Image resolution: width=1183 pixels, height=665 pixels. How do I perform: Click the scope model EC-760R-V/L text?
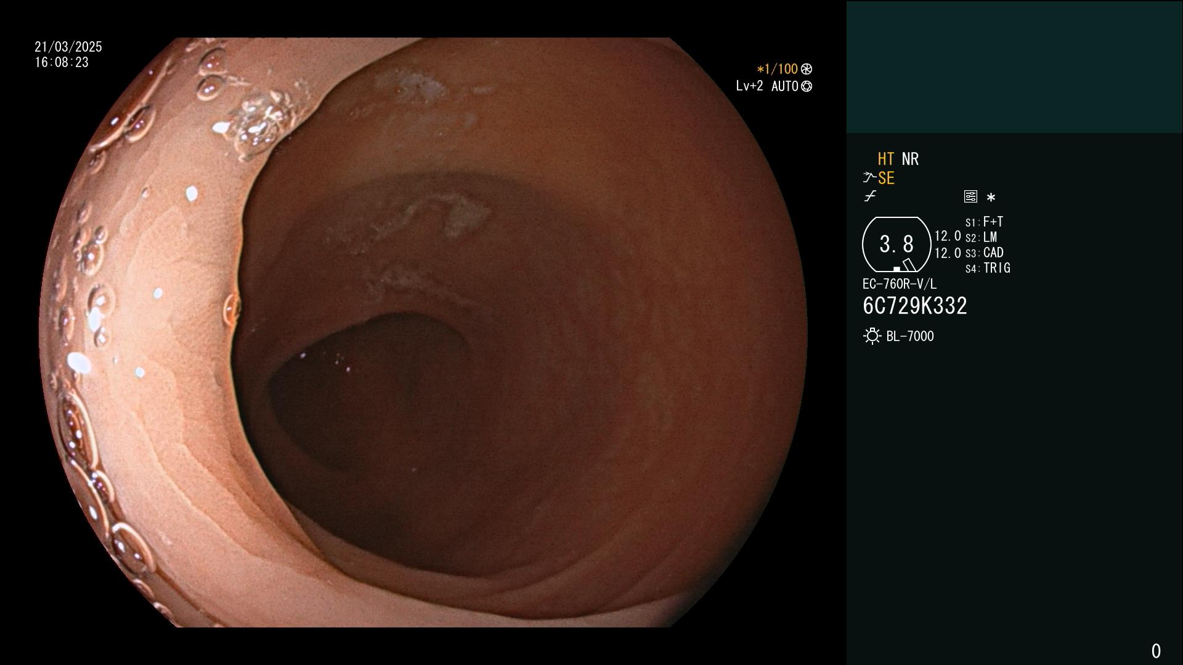899,284
